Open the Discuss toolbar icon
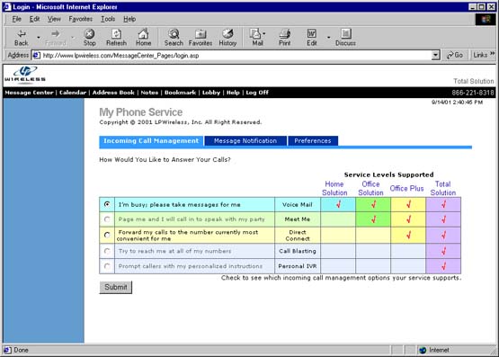Viewport: 499px width, 357px height. pyautogui.click(x=345, y=37)
